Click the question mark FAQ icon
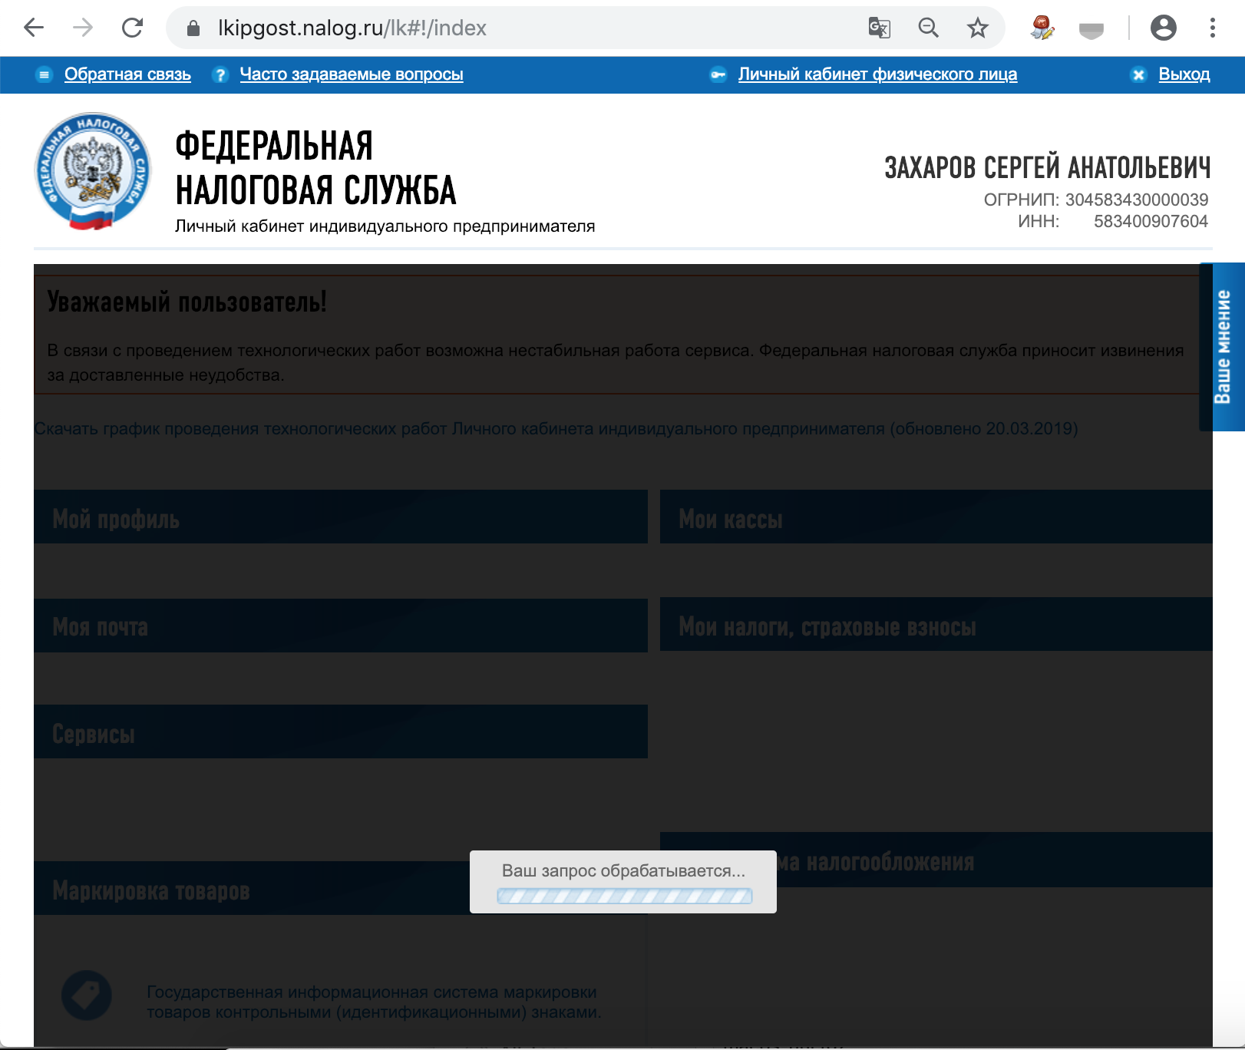 click(220, 74)
